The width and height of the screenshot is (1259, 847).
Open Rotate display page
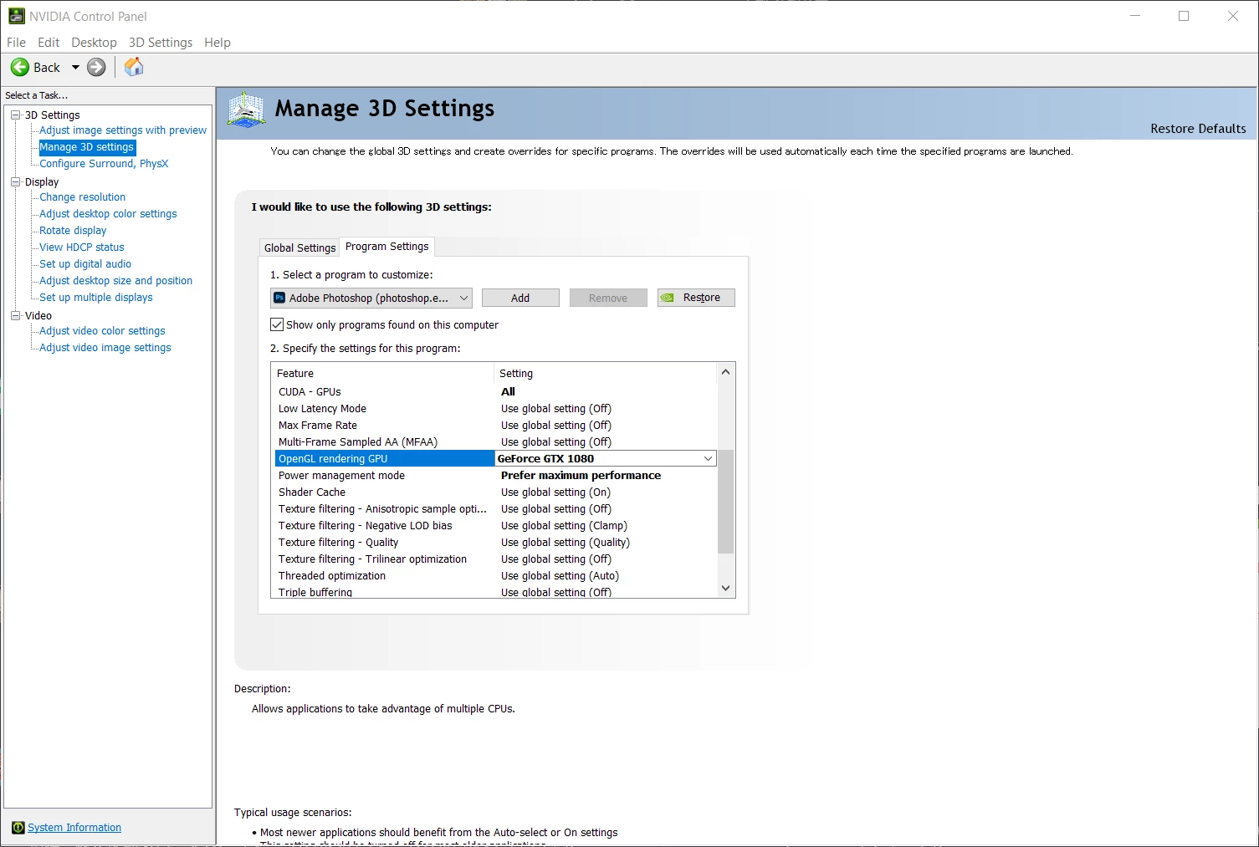click(x=73, y=231)
